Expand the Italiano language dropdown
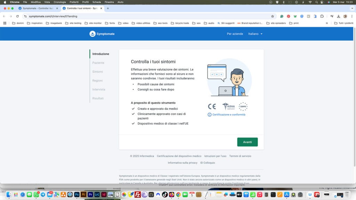Image resolution: width=356 pixels, height=200 pixels. point(255,34)
